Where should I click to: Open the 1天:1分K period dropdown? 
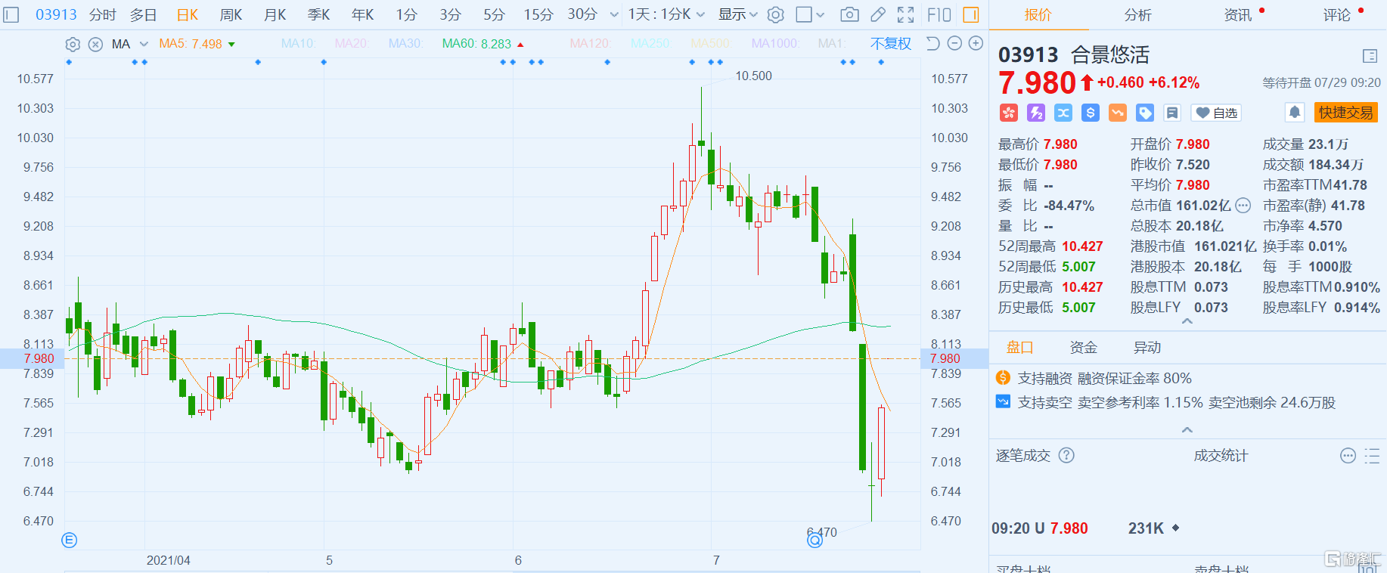666,14
